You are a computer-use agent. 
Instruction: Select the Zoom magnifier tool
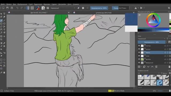pyautogui.click(x=1, y=73)
